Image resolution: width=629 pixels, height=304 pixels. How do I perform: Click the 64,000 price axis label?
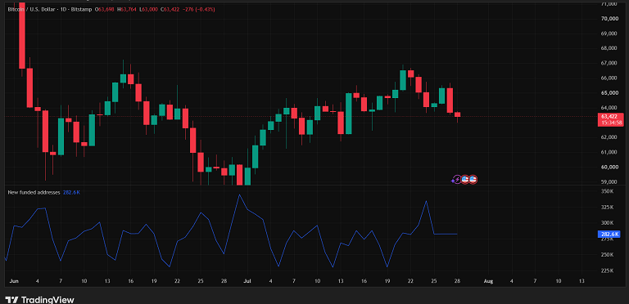[x=609, y=108]
